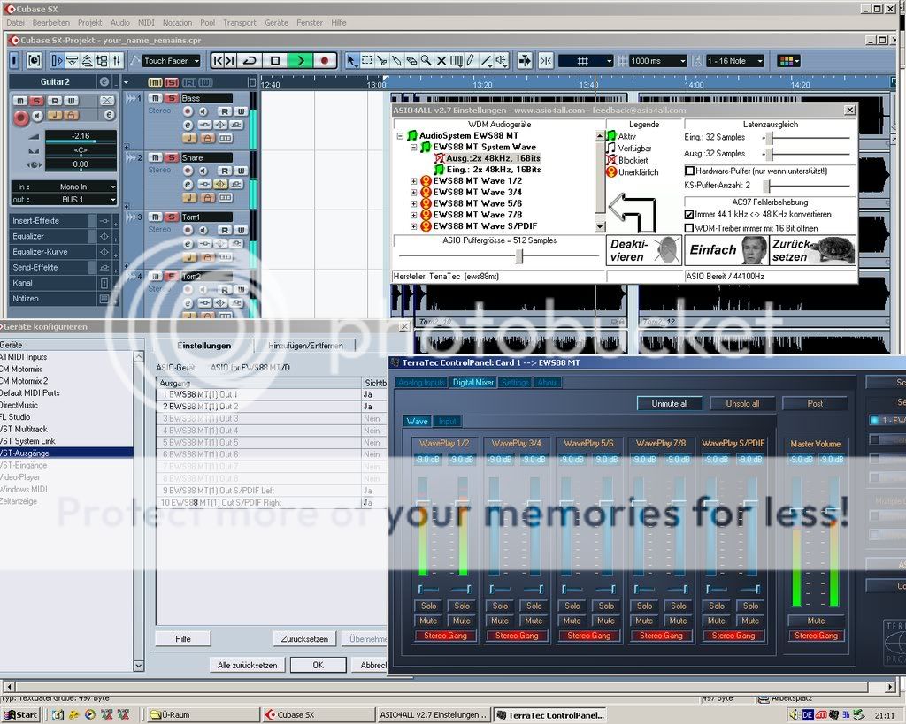Select the Erase tool

click(411, 61)
